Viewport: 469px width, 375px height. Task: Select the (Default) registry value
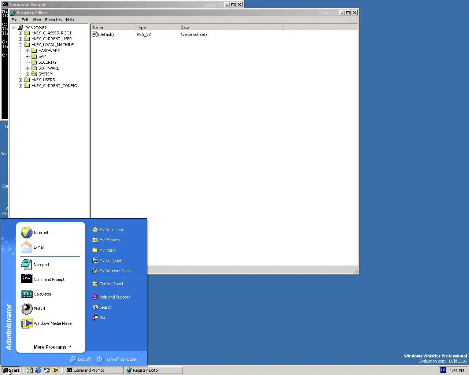106,34
